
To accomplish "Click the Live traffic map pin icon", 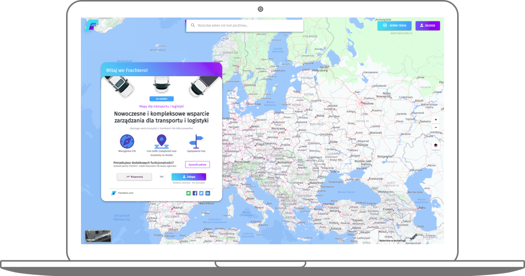I will pos(162,141).
